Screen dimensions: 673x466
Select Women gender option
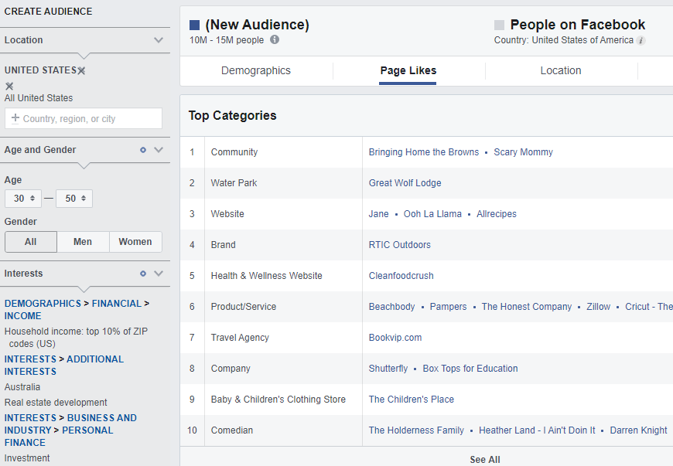(x=135, y=242)
